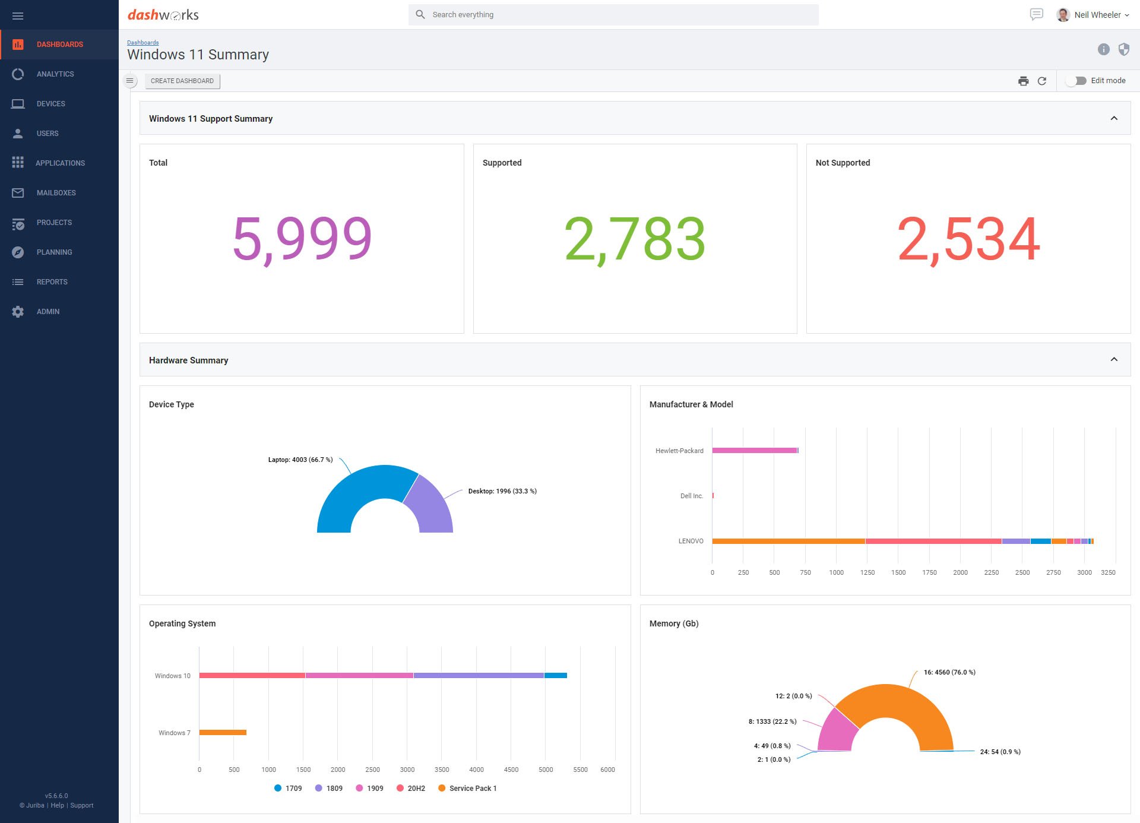
Task: Follow the Dashboards breadcrumb link
Action: (142, 42)
